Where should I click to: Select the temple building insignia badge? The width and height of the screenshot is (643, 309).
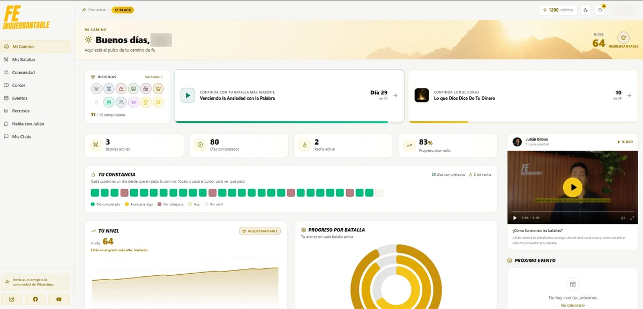click(x=109, y=89)
